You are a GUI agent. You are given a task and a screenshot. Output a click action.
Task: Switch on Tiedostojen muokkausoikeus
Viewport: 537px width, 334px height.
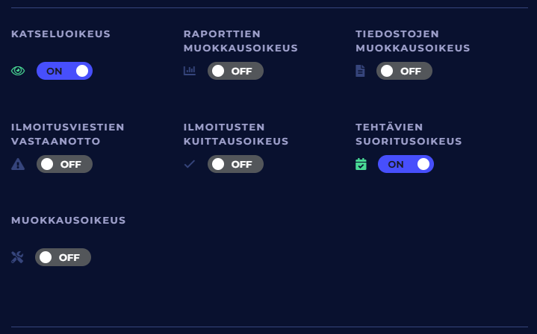(x=404, y=71)
